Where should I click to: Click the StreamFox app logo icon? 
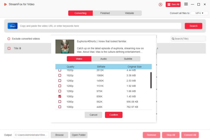pyautogui.click(x=5, y=4)
